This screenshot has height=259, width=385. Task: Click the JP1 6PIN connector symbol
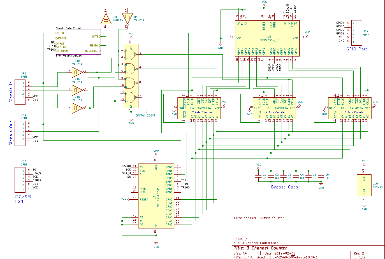[x=20, y=92]
